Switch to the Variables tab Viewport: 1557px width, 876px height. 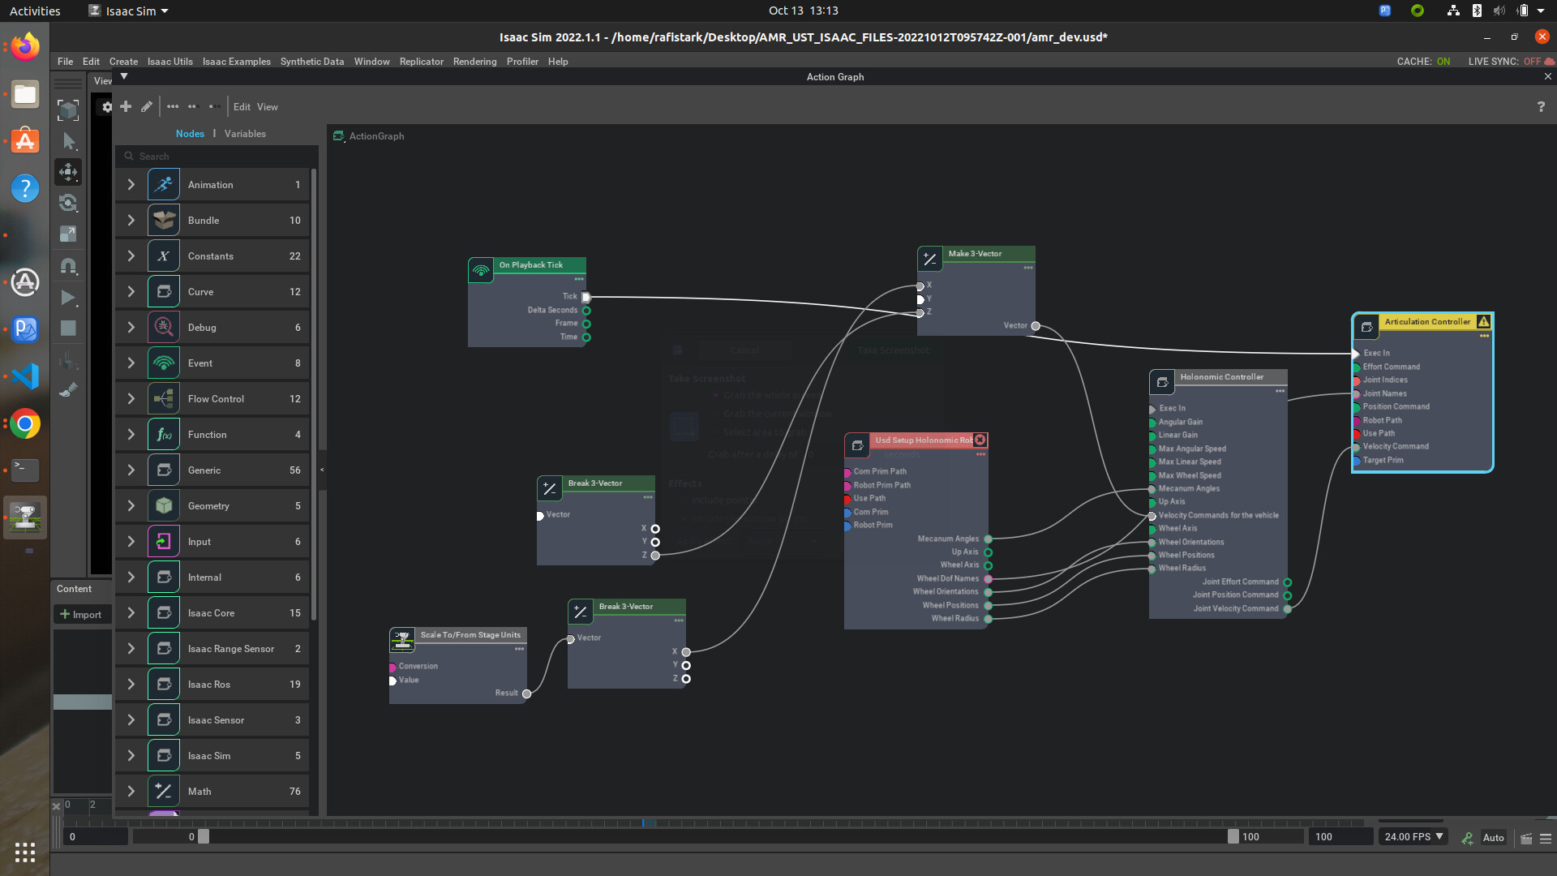(245, 133)
